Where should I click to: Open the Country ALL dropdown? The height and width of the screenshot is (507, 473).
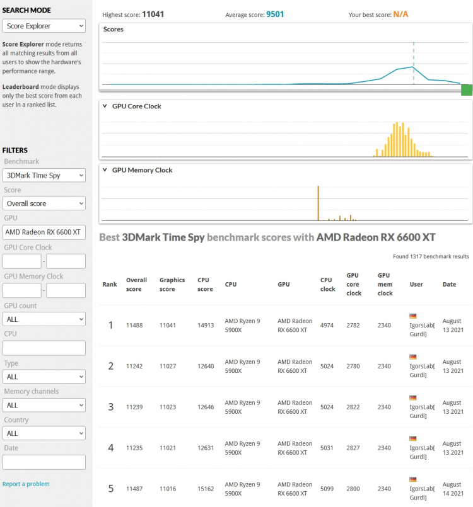(44, 433)
